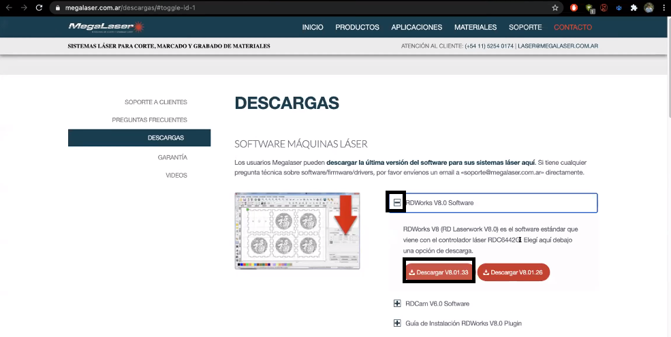Open VIDEOS sidebar link
Image resolution: width=671 pixels, height=337 pixels.
176,176
